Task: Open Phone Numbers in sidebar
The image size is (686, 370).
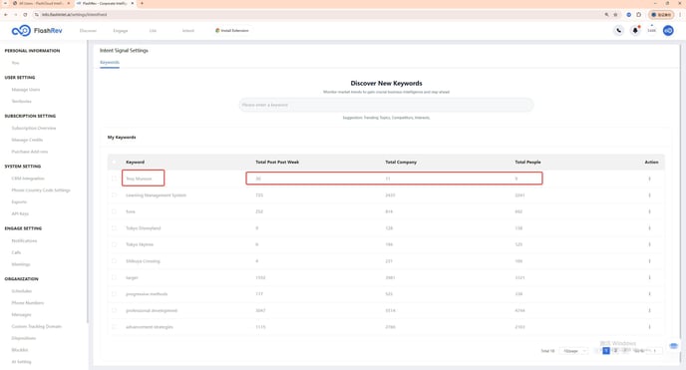Action: [x=28, y=302]
